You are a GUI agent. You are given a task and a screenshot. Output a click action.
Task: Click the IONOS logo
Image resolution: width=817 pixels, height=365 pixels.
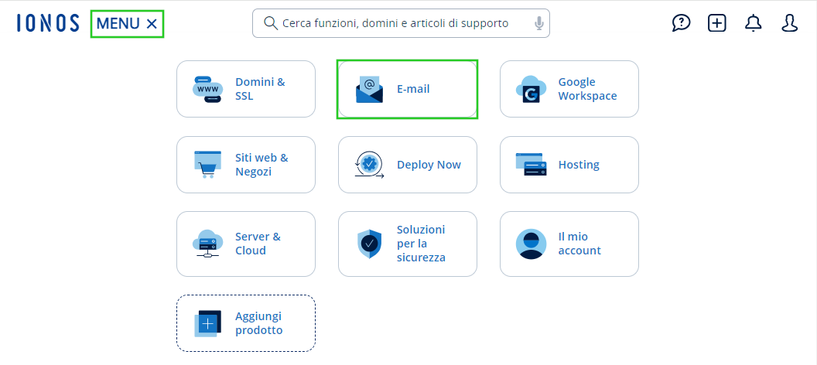coord(48,23)
